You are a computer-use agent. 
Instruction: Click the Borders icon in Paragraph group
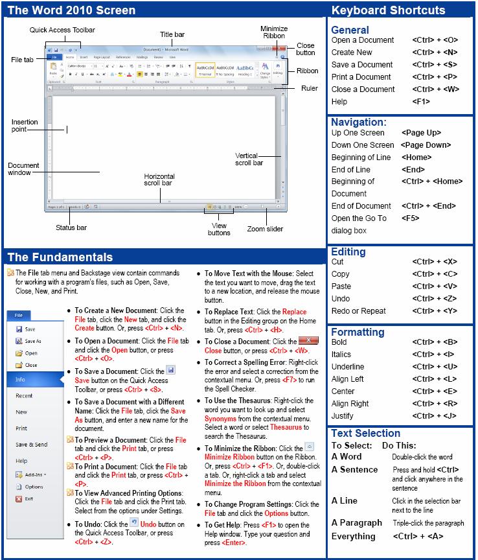tap(186, 75)
